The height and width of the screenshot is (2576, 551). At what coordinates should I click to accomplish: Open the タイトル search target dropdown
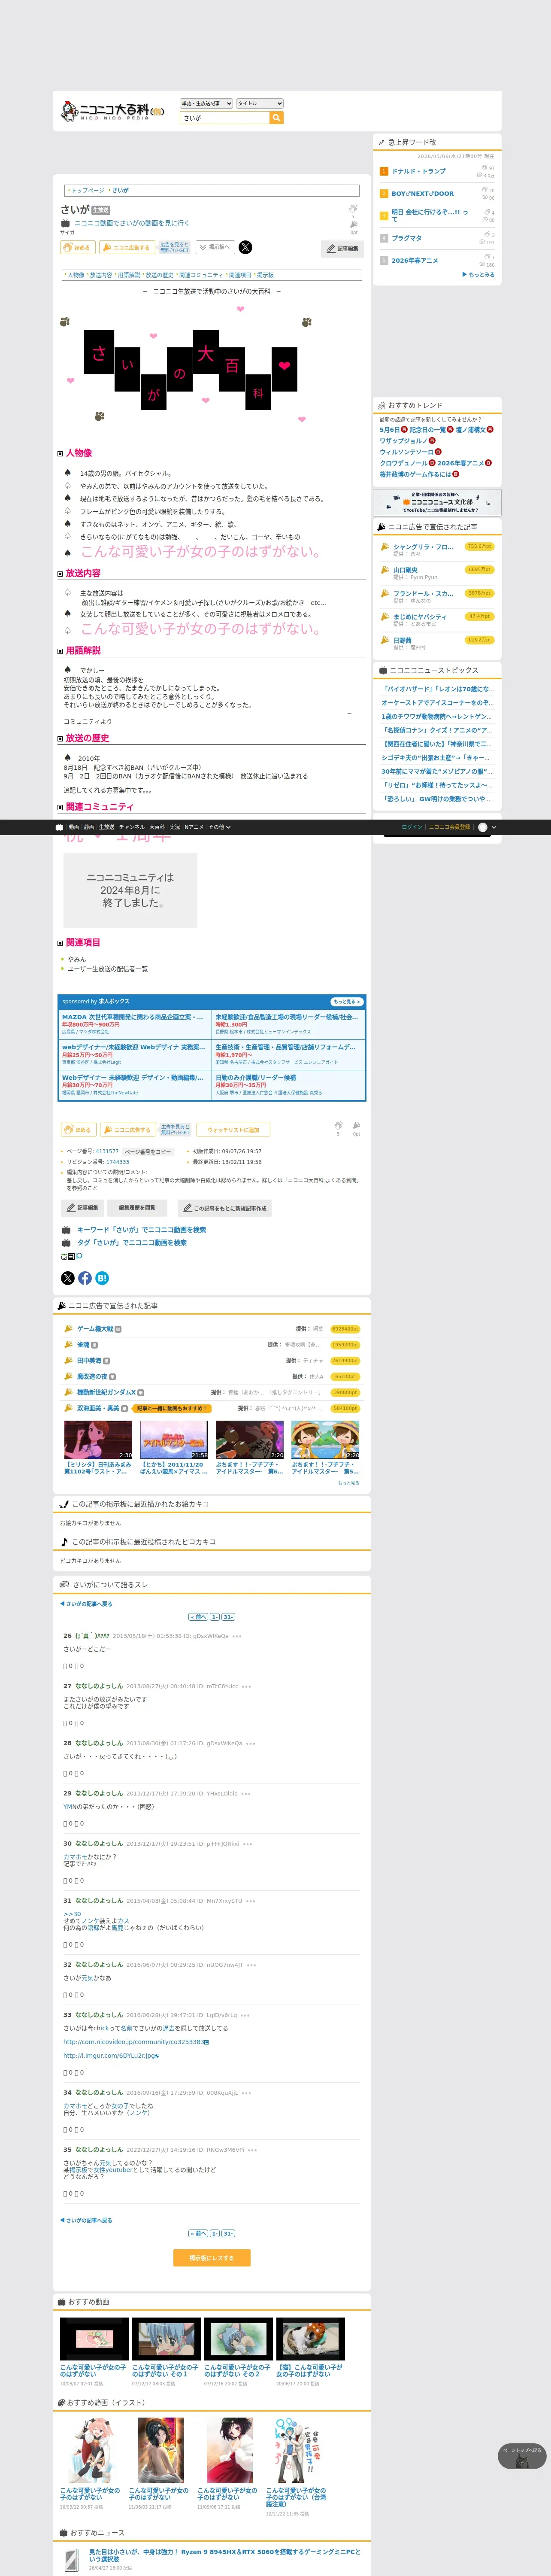260,103
